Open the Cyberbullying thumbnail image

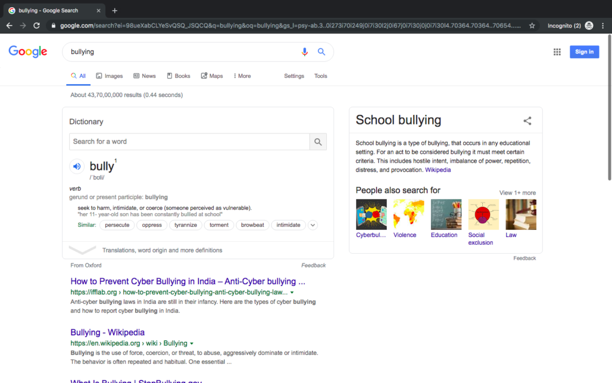click(x=371, y=215)
